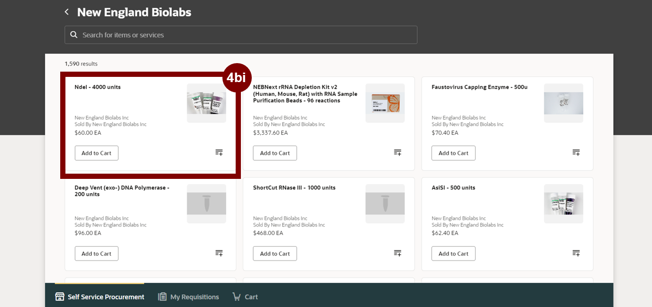
Task: Click the back arrow beside New England Biolabs
Action: pyautogui.click(x=67, y=12)
